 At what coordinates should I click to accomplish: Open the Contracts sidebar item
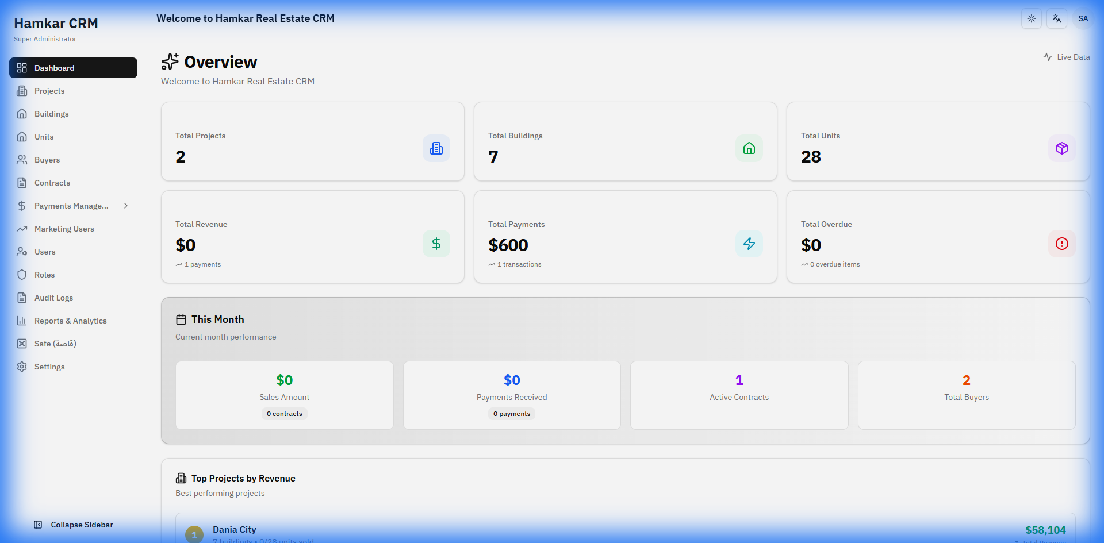pyautogui.click(x=73, y=183)
